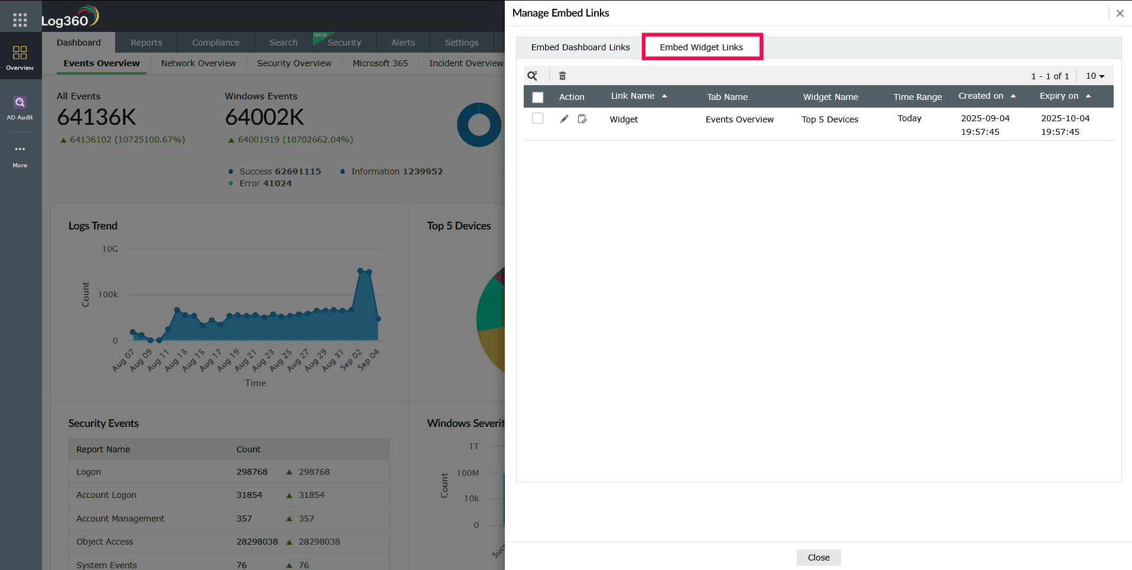
Task: Open the Reports section
Action: (145, 42)
